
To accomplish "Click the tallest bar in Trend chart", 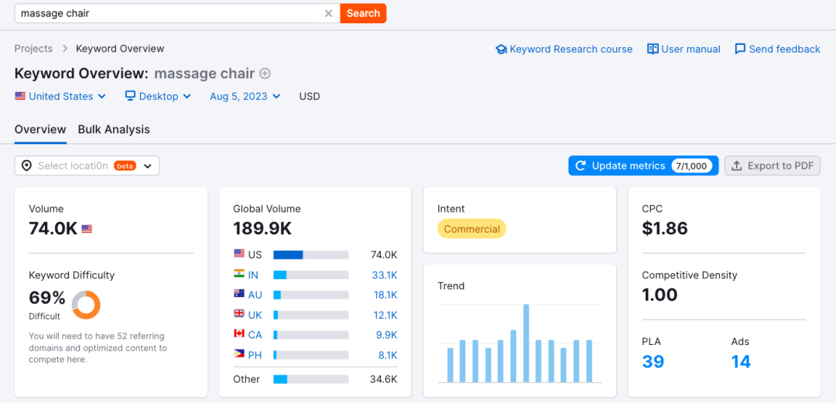I will coord(526,343).
